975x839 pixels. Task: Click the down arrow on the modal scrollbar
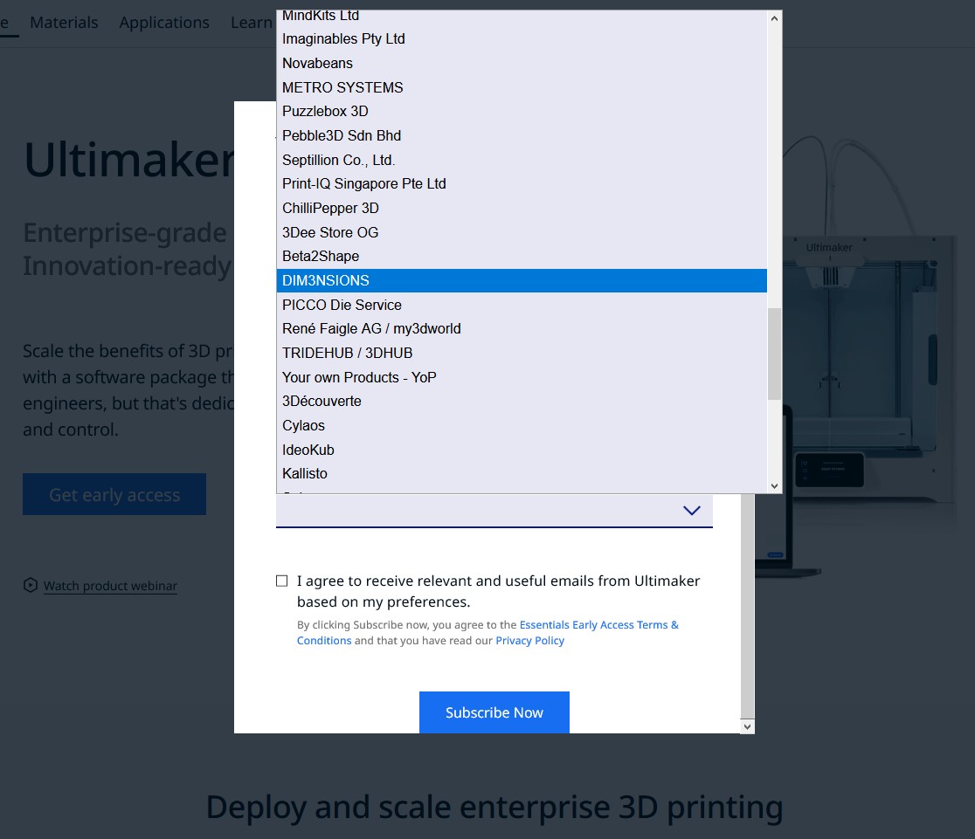(747, 726)
